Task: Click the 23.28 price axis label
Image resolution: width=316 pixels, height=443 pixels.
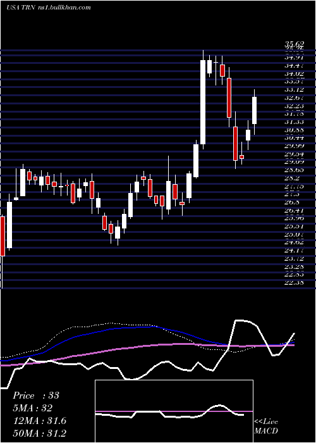Action: point(295,266)
